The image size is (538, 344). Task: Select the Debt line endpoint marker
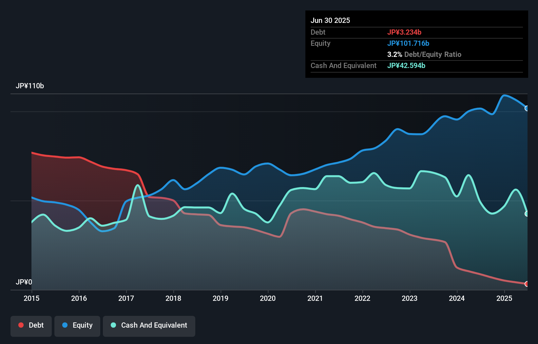point(527,284)
